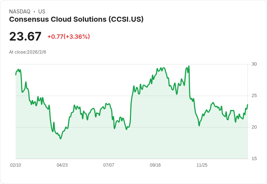
Task: Click the 02/10 date axis label
Action: click(16, 165)
